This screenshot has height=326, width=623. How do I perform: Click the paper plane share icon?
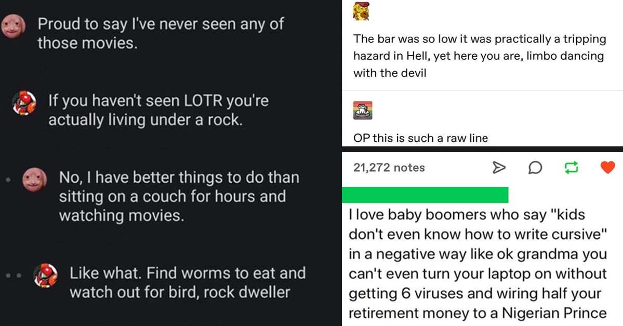click(x=498, y=167)
